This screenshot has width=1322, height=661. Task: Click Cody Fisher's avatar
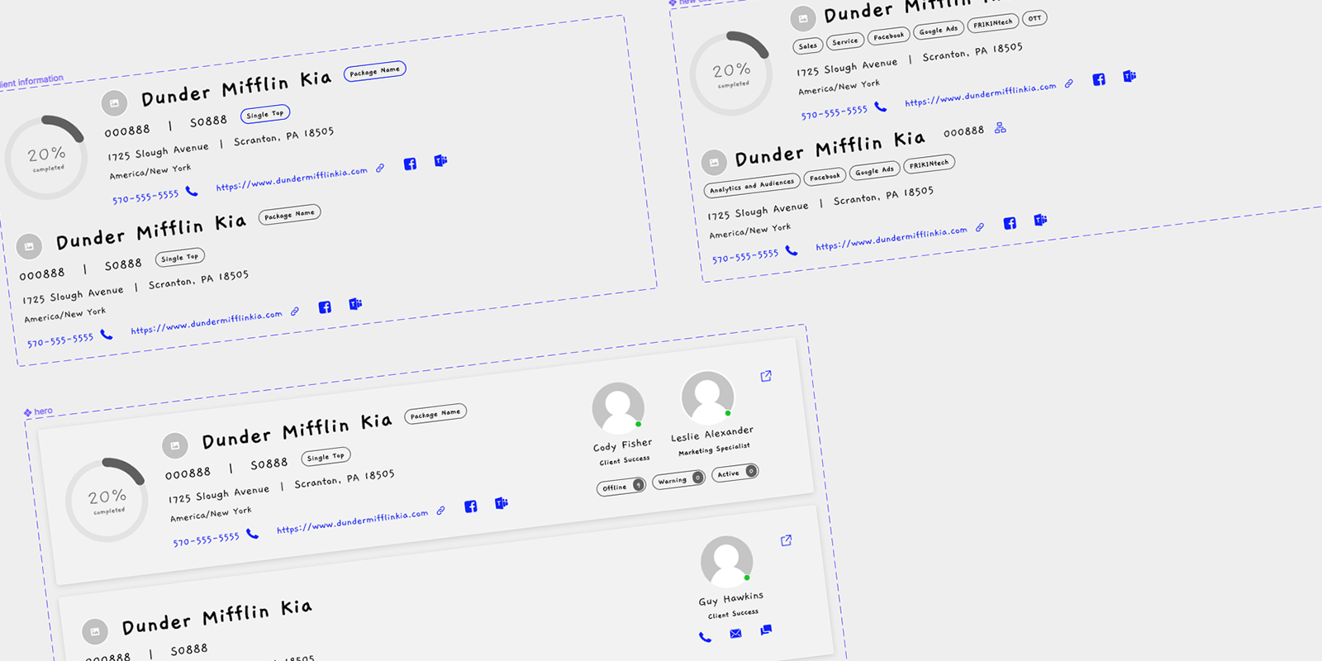(x=618, y=407)
